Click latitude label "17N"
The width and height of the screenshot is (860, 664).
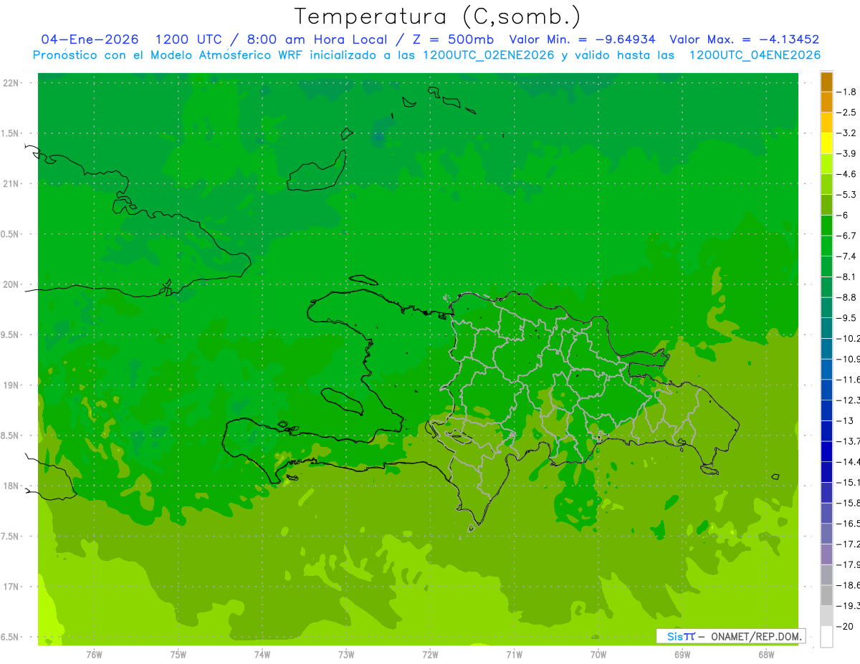[x=11, y=587]
